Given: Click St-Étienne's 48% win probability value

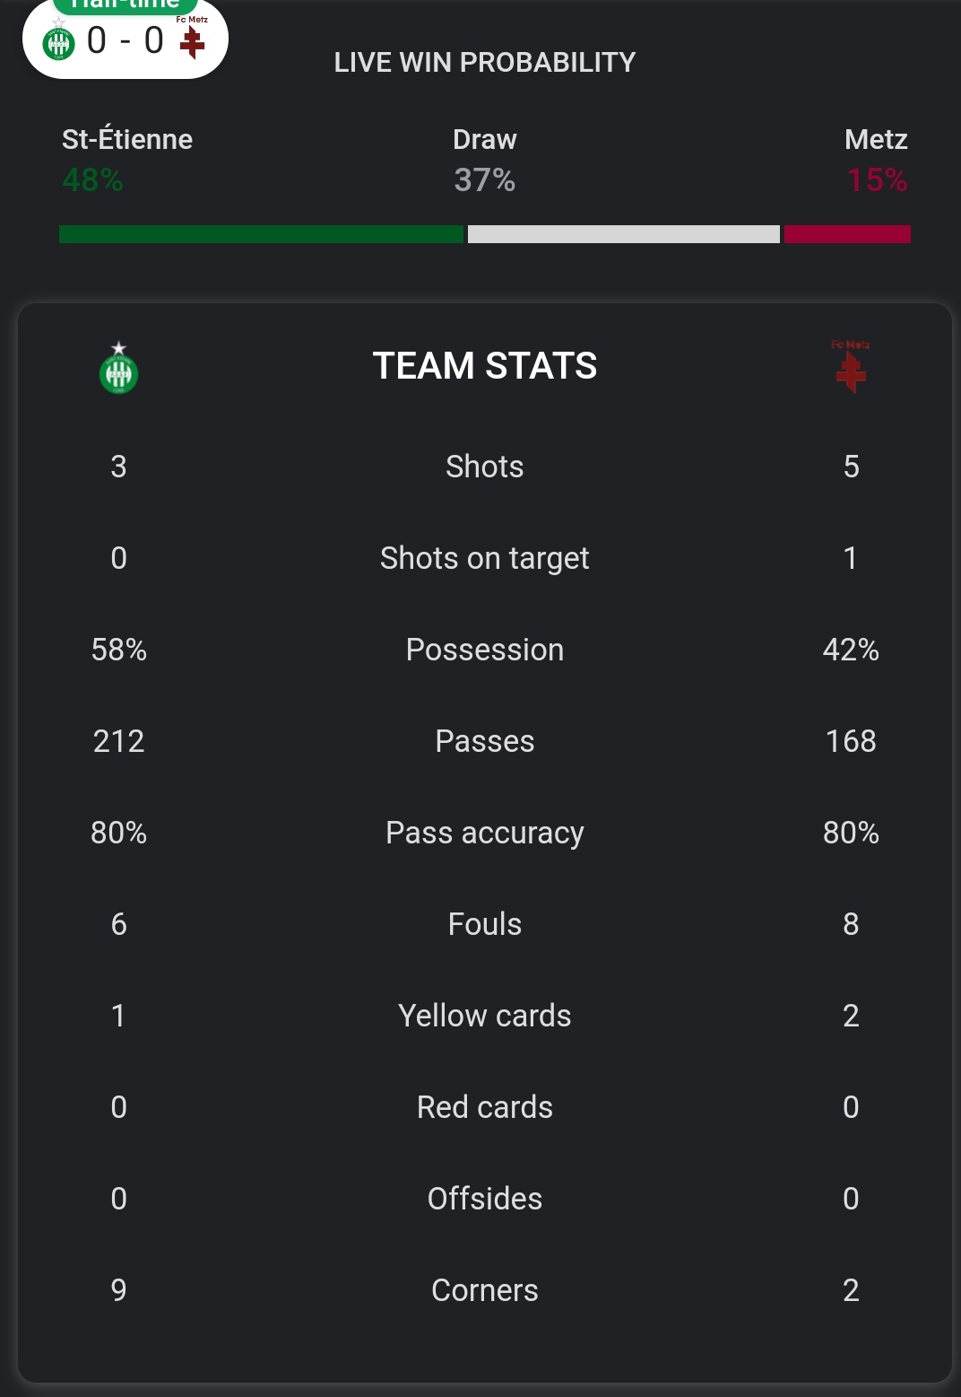Looking at the screenshot, I should coord(92,180).
